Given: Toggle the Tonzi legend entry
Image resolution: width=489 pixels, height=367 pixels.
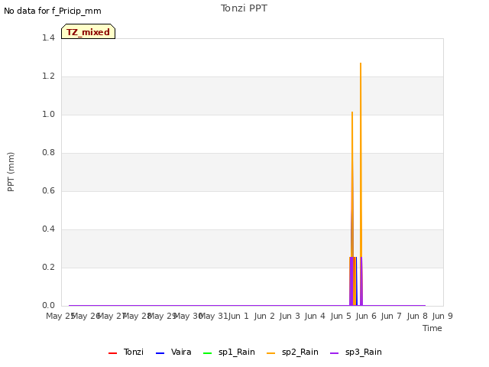Looking at the screenshot, I should click(126, 352).
